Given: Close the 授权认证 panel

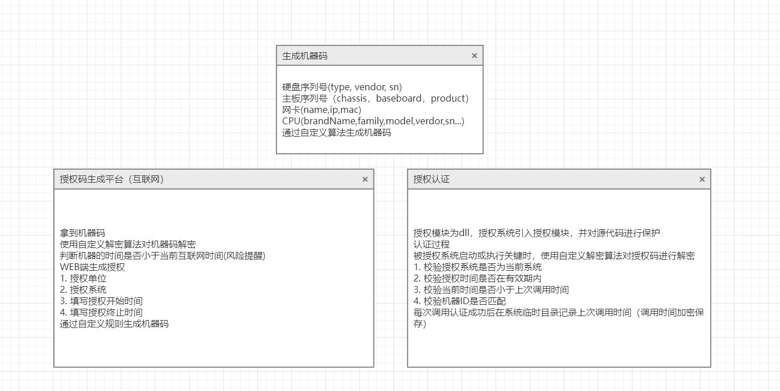Looking at the screenshot, I should point(702,179).
